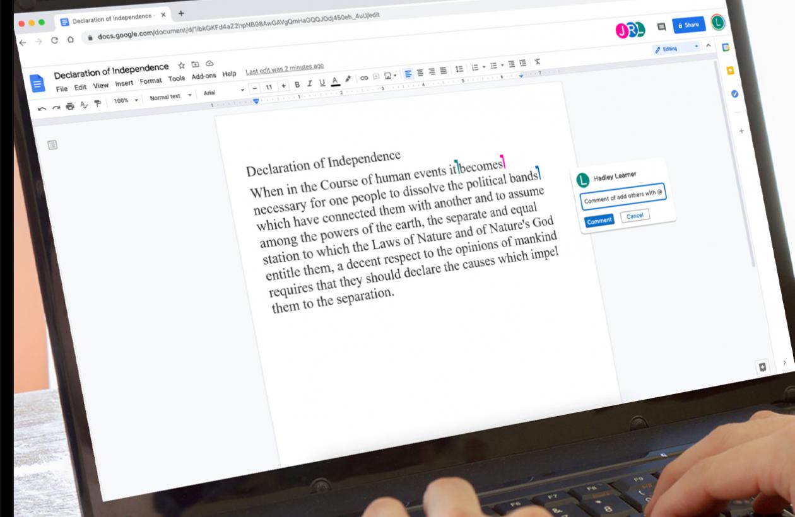795x517 pixels.
Task: Open Last edit was 2 minutes ago link
Action: point(285,68)
